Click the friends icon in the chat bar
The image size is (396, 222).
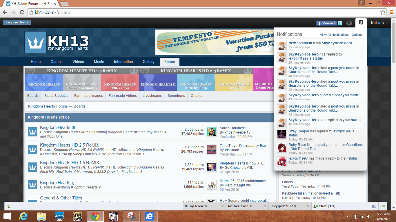point(374,206)
